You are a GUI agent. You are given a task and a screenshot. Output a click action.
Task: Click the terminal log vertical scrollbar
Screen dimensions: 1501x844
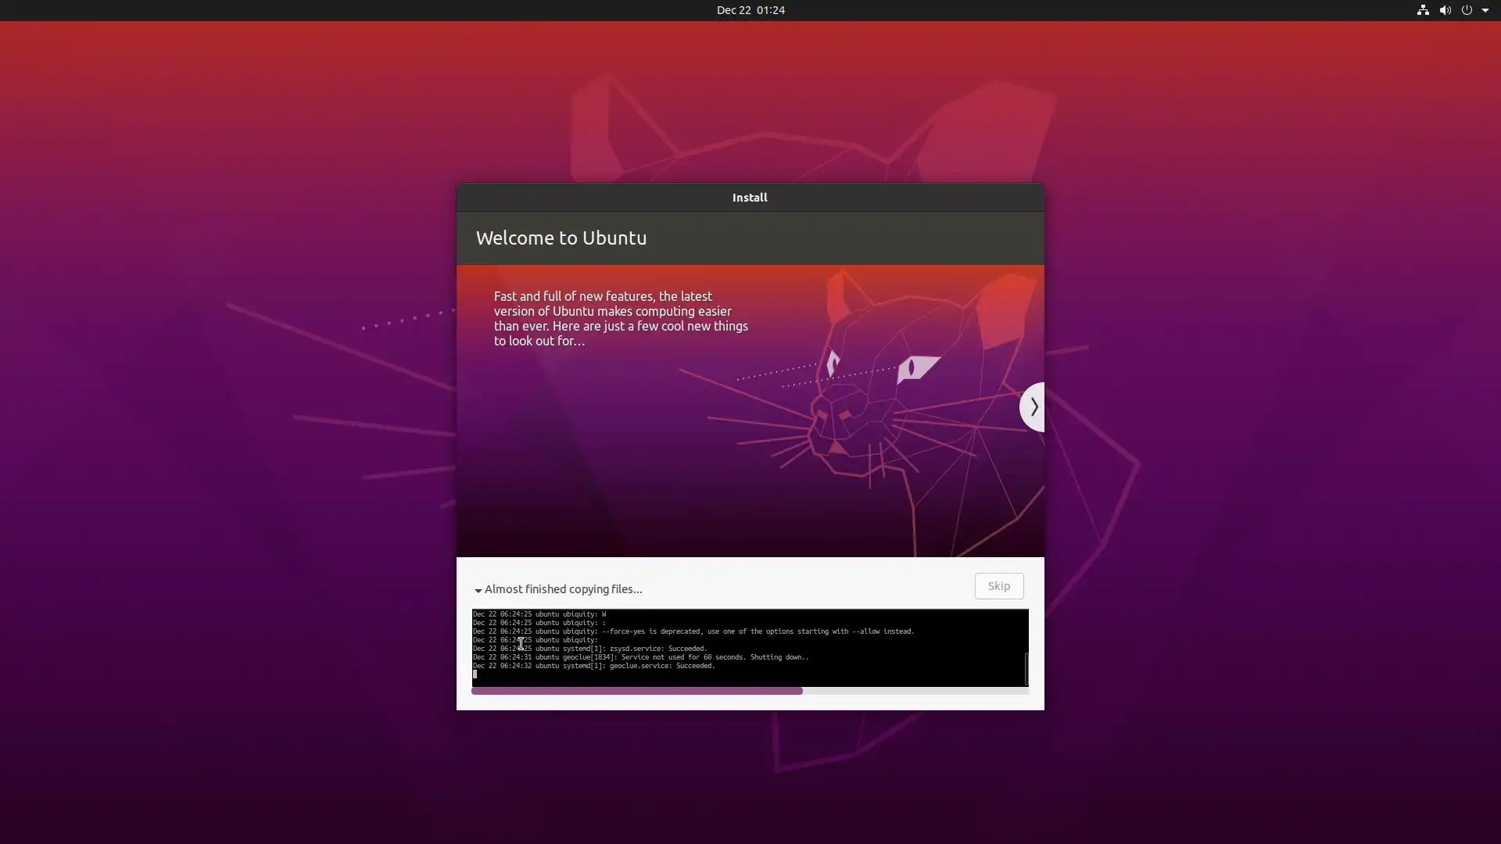pos(1026,667)
